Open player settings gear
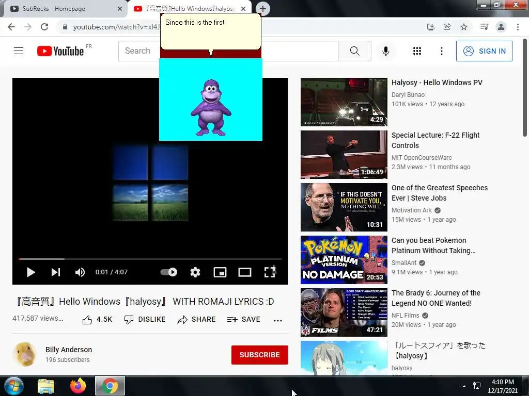Viewport: 529px width, 396px height. 195,272
